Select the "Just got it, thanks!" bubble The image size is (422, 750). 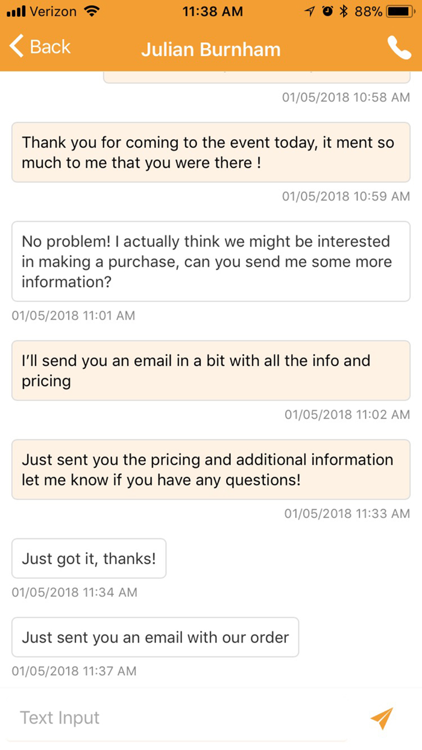(89, 558)
